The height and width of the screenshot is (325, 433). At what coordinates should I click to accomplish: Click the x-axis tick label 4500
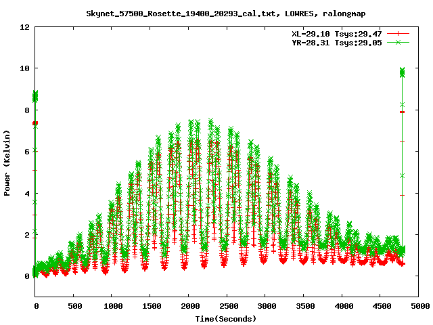[x=382, y=306]
